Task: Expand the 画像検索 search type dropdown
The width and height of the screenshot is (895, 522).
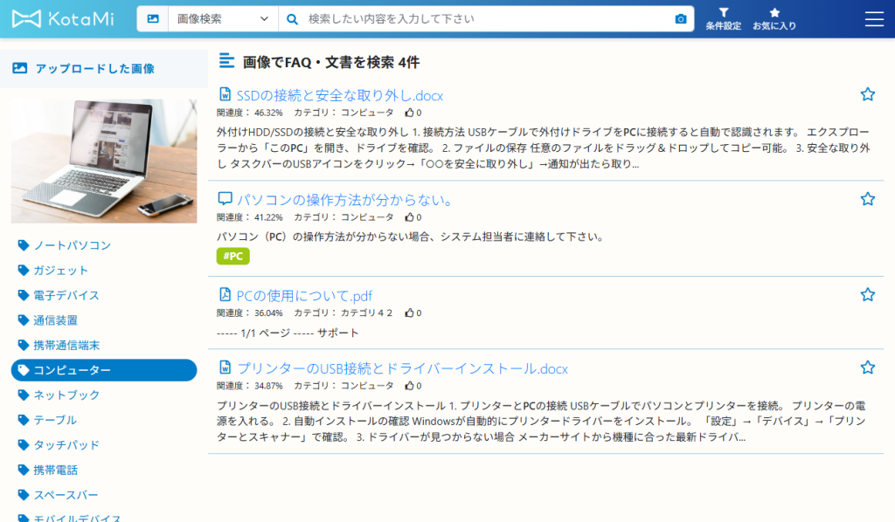Action: tap(223, 19)
